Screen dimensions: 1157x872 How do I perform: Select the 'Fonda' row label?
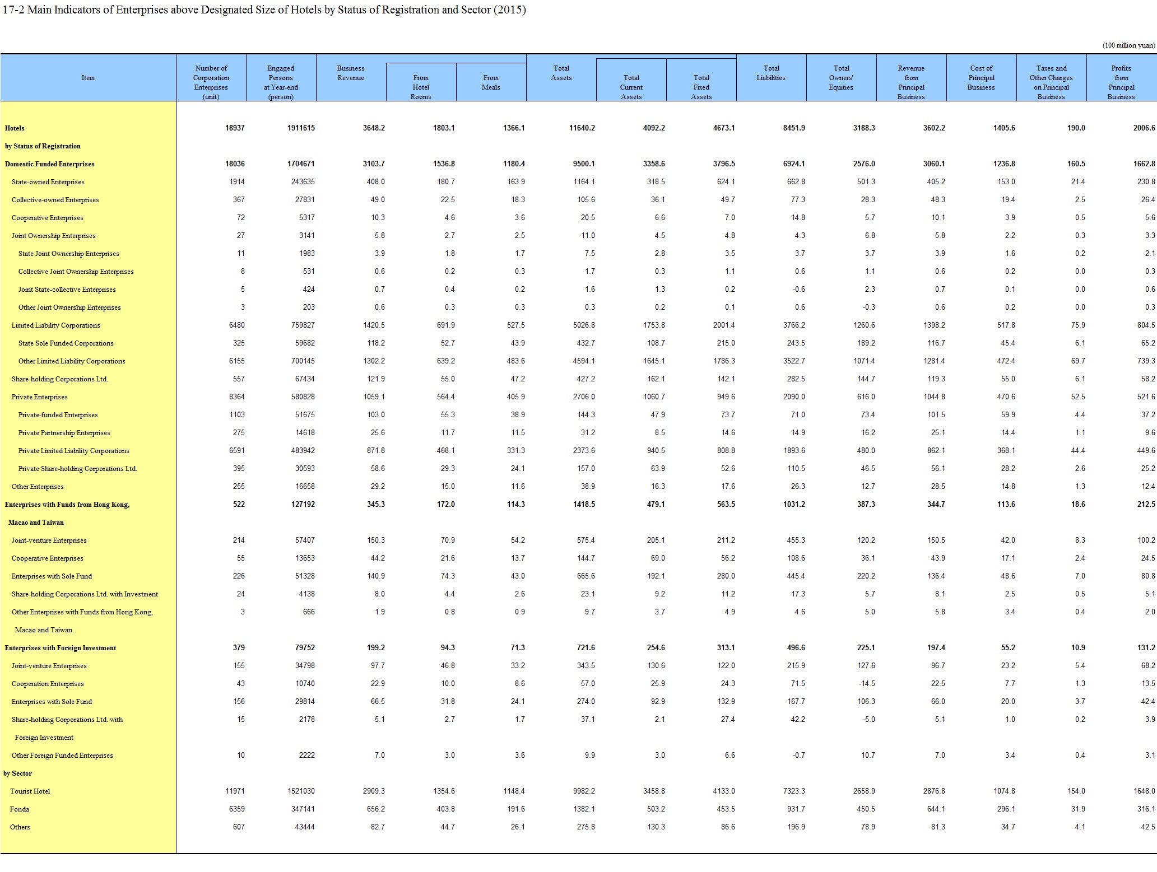20,809
